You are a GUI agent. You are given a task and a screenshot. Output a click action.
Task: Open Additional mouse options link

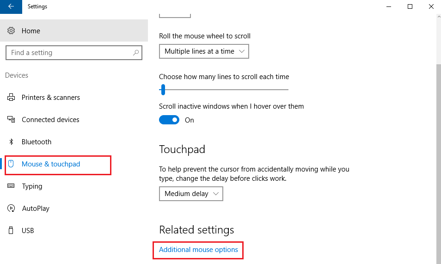coord(198,250)
